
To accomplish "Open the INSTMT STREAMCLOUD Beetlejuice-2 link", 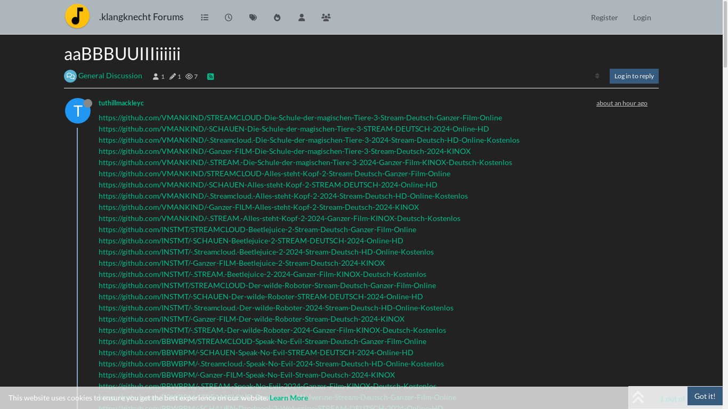I will [x=257, y=230].
